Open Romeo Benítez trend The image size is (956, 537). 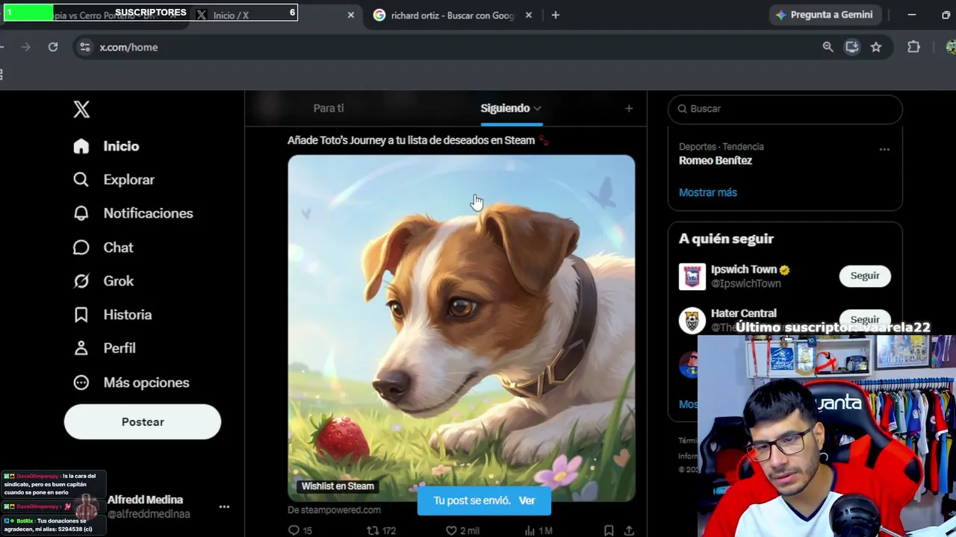point(716,160)
